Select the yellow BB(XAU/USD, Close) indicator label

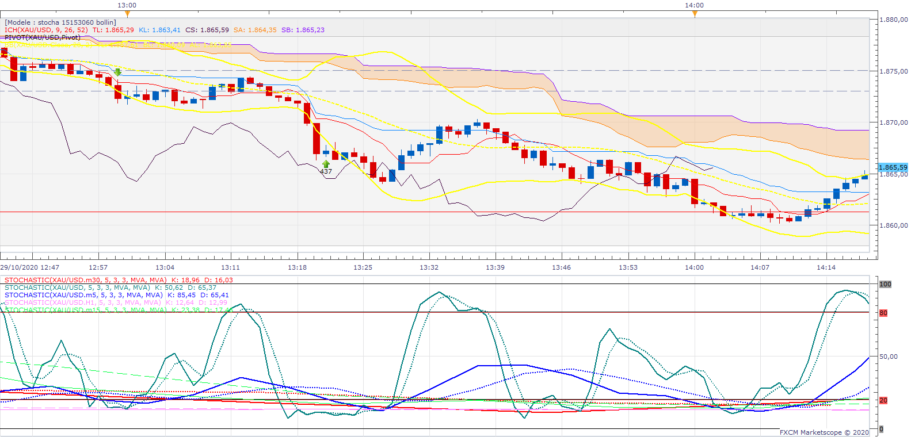pyautogui.click(x=118, y=44)
